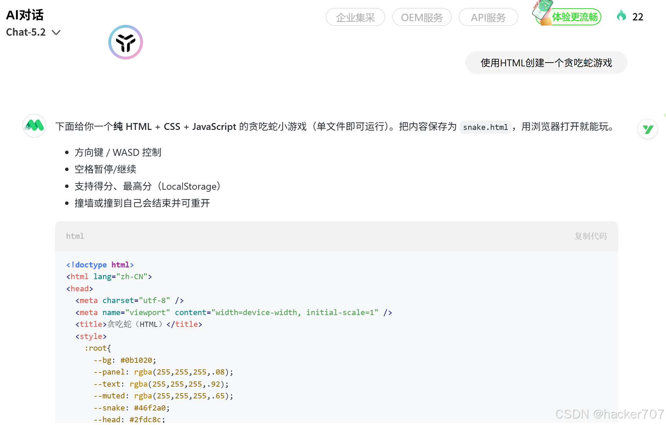Screen dimensions: 666x425
Task: Open the OEM服务 page
Action: click(422, 17)
